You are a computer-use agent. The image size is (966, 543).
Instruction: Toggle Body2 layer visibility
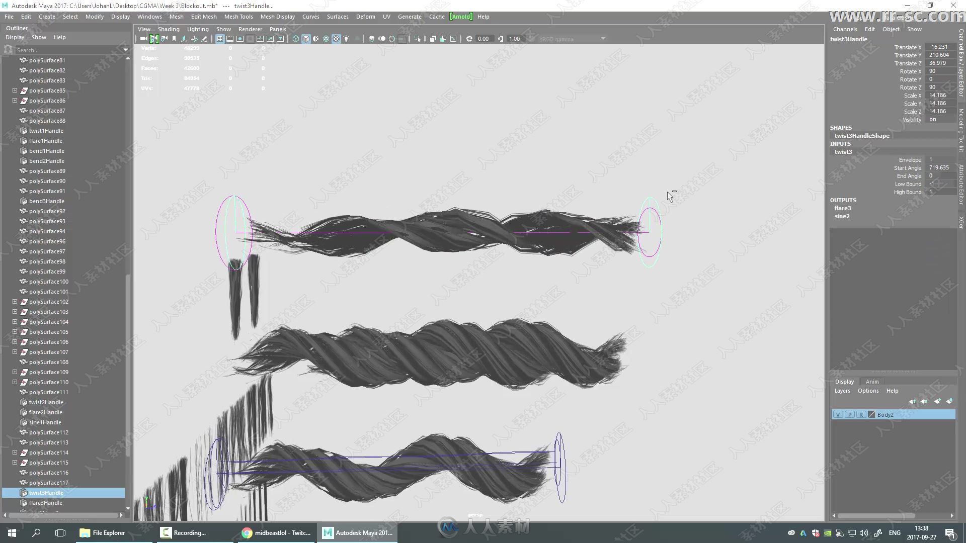(837, 414)
